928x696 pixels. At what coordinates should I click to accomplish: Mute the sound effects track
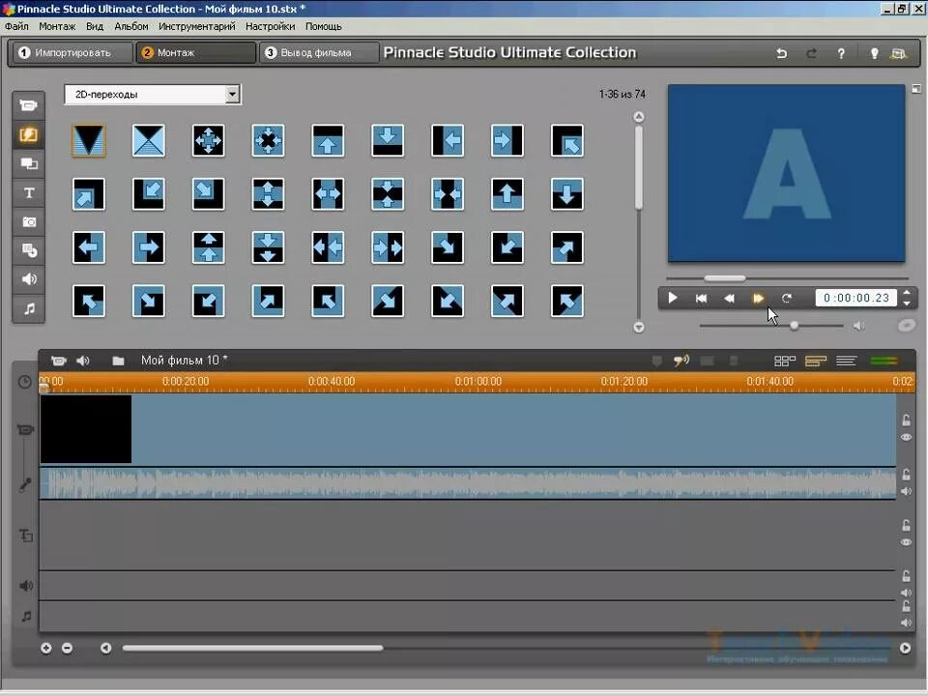(906, 593)
